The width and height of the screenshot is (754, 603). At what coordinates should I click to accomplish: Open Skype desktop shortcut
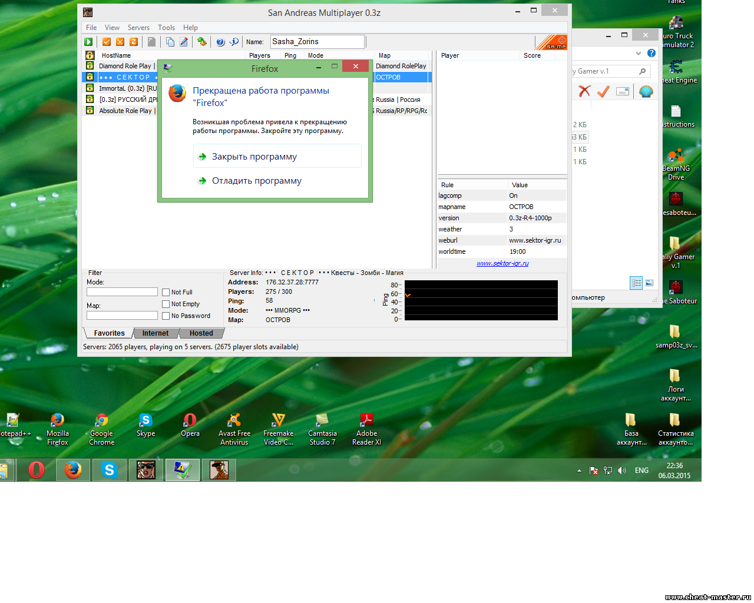coord(145,425)
